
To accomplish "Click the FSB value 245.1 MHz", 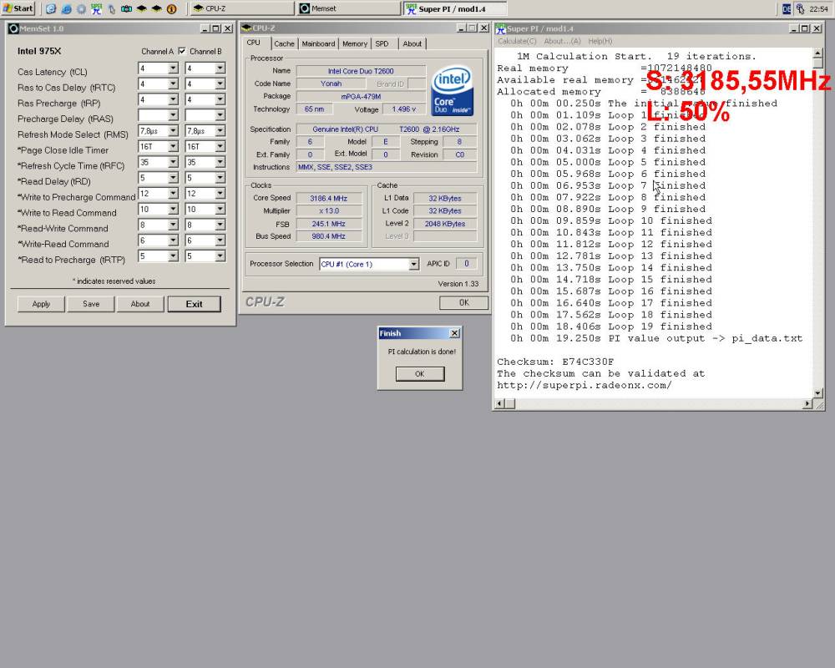I will (x=328, y=224).
